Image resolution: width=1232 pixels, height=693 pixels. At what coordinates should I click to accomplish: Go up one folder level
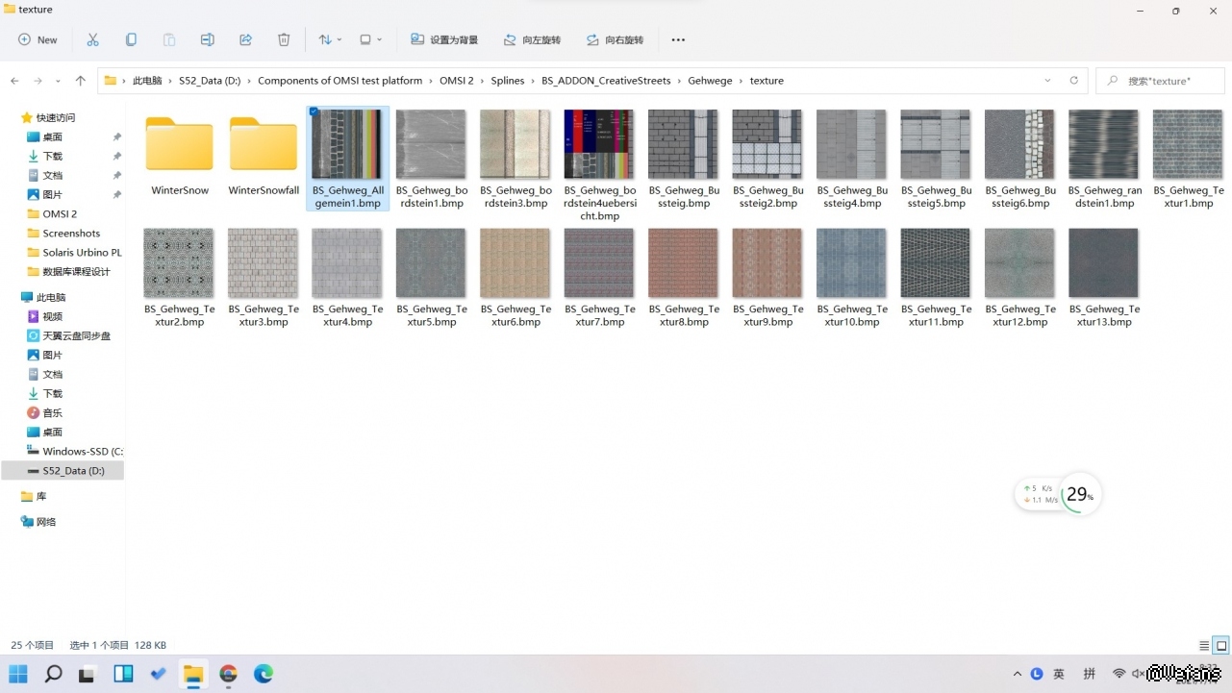(x=80, y=81)
